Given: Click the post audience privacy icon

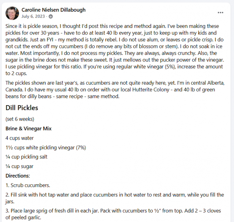Looking at the screenshot, I should pos(51,16).
